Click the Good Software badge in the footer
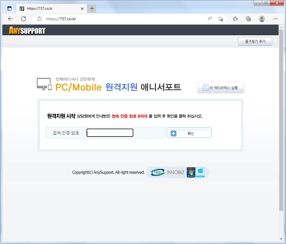Screen dimensions: 286x244 pyautogui.click(x=158, y=172)
